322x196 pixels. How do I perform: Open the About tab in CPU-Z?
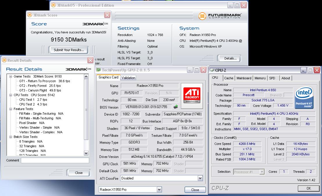pyautogui.click(x=285, y=78)
